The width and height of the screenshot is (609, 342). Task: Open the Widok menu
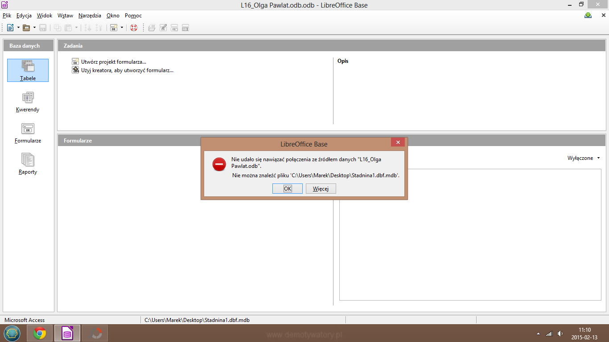pyautogui.click(x=45, y=15)
